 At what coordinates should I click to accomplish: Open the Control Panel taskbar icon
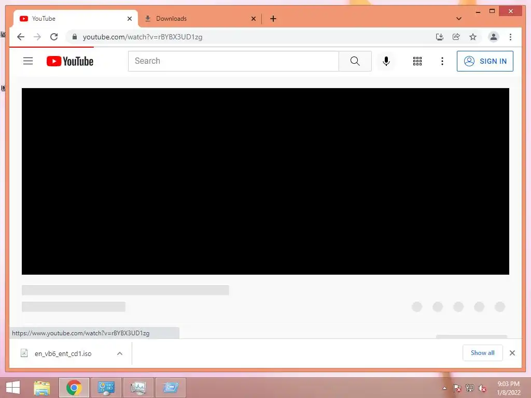[x=106, y=388]
